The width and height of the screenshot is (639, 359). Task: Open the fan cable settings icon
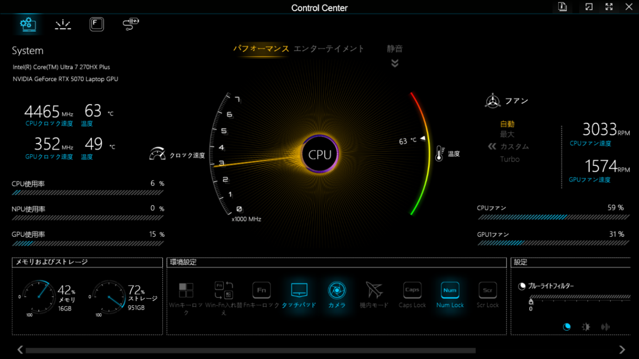tap(130, 24)
